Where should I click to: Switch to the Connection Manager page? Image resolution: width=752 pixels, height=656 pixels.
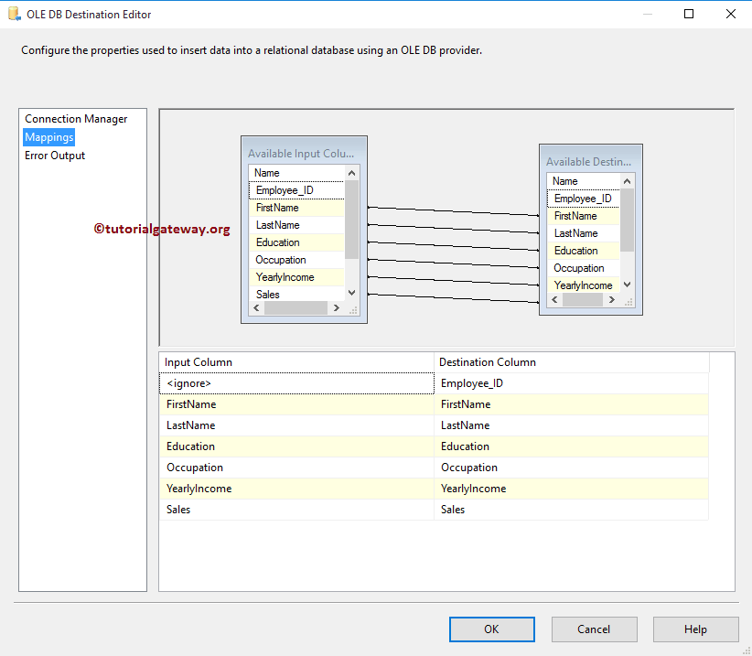74,118
